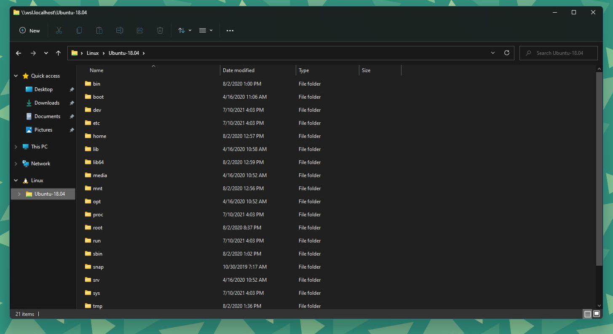
Task: Select the mnt folder icon
Action: click(88, 188)
